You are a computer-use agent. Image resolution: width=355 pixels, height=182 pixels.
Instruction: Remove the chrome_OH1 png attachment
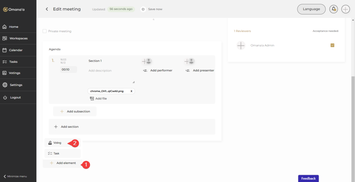131,91
